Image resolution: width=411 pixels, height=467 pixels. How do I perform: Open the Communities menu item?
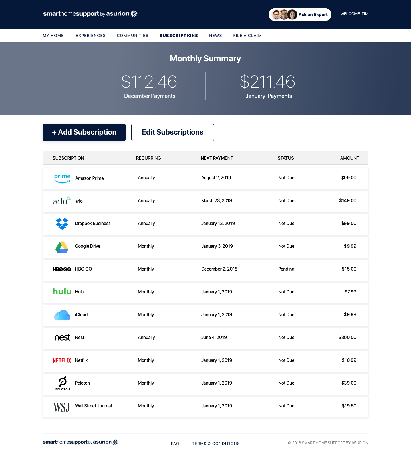[133, 36]
